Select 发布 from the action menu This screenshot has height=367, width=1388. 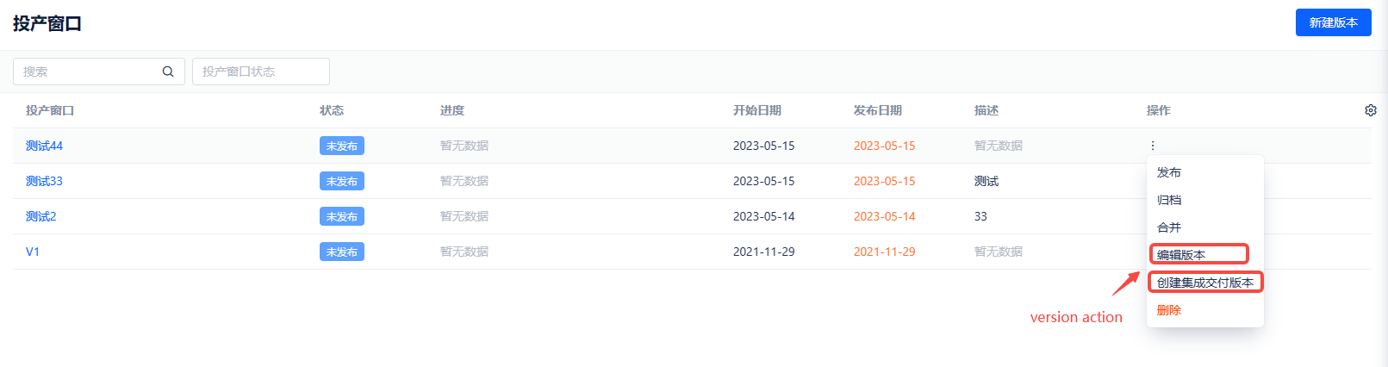pyautogui.click(x=1169, y=172)
